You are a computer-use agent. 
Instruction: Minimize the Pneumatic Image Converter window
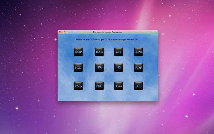(64, 32)
